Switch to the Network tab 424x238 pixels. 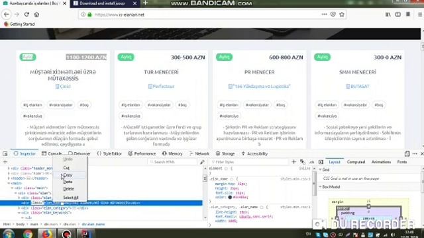click(x=199, y=153)
